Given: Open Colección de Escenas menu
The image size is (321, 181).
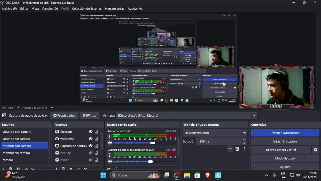Looking at the screenshot, I should click(x=87, y=9).
